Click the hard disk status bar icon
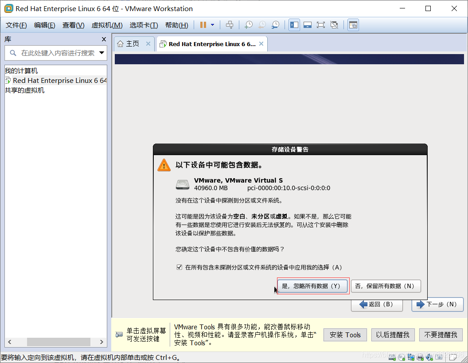This screenshot has width=468, height=363. [392, 357]
